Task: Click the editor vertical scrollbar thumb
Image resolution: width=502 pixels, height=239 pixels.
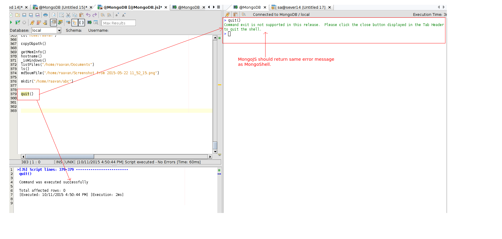Action: click(215, 145)
